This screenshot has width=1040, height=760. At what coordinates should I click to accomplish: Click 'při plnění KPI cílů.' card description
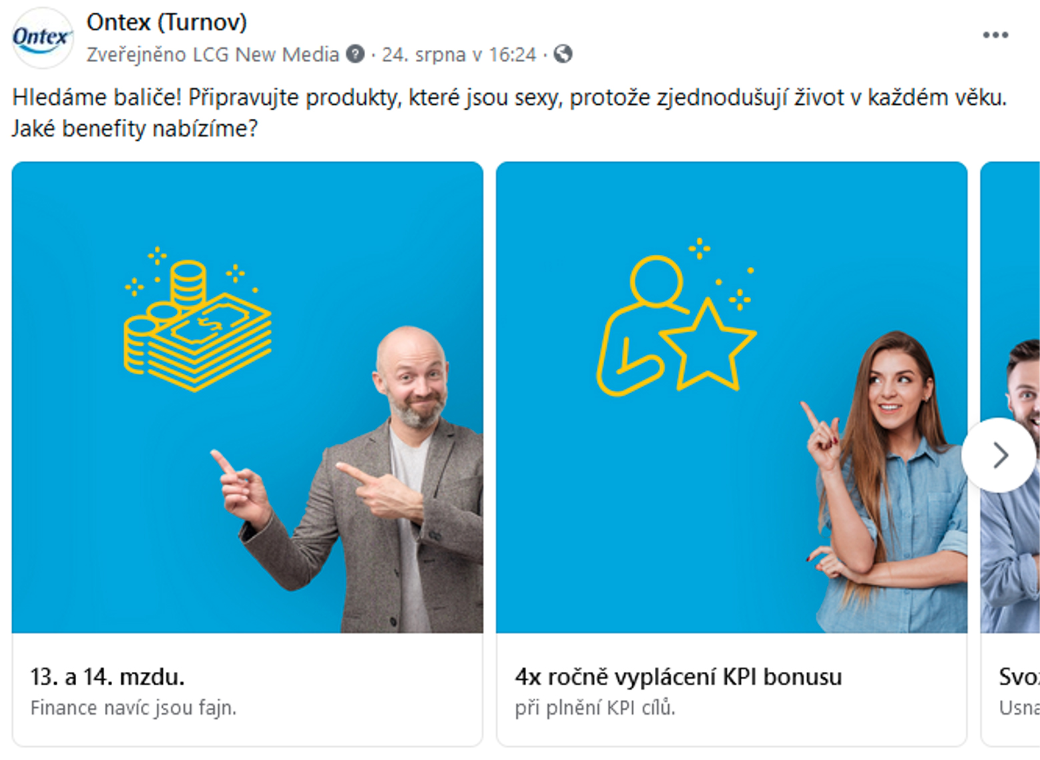click(595, 707)
